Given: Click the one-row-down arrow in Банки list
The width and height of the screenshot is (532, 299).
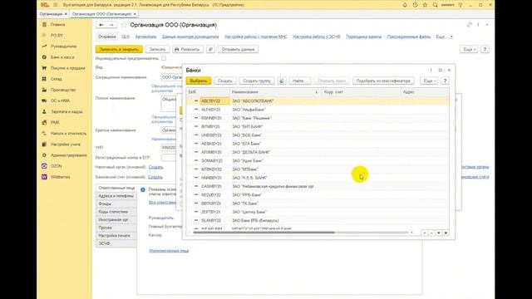Looking at the screenshot, I should [x=438, y=233].
